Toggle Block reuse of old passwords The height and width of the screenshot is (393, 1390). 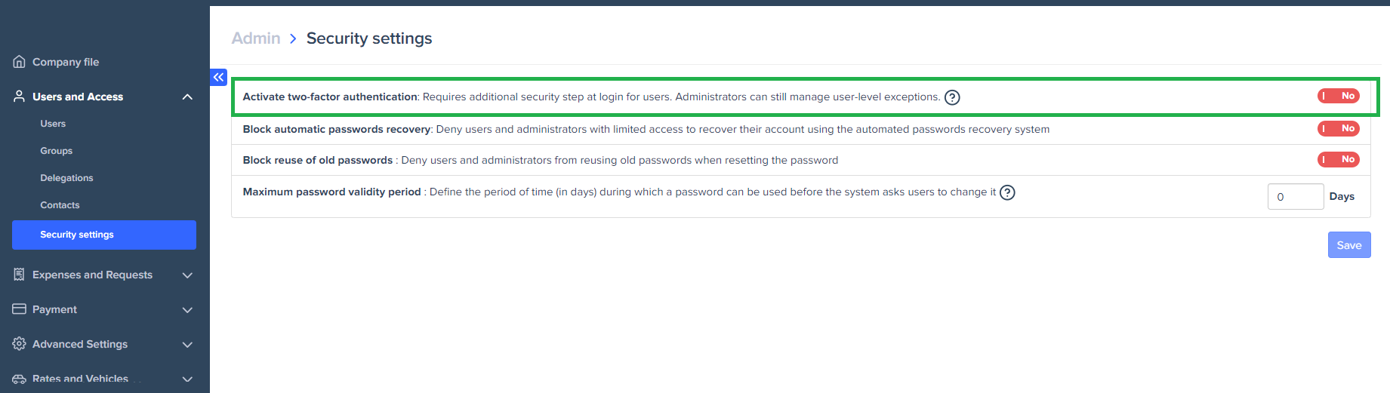[x=1338, y=159]
